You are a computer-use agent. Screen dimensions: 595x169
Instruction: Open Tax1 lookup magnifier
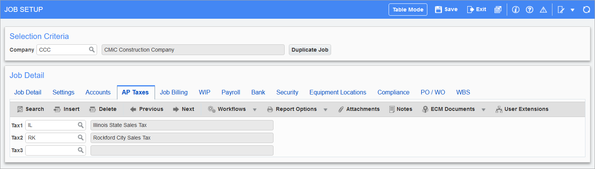(81, 125)
